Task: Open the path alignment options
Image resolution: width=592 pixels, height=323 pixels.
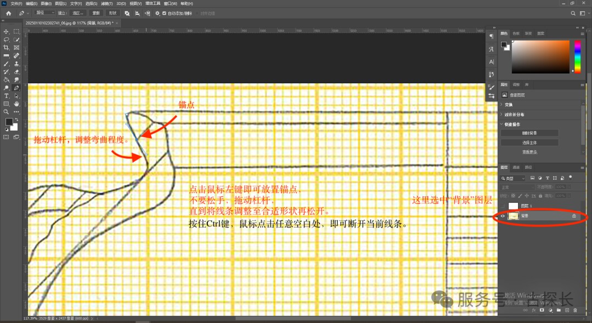Action: click(x=137, y=13)
